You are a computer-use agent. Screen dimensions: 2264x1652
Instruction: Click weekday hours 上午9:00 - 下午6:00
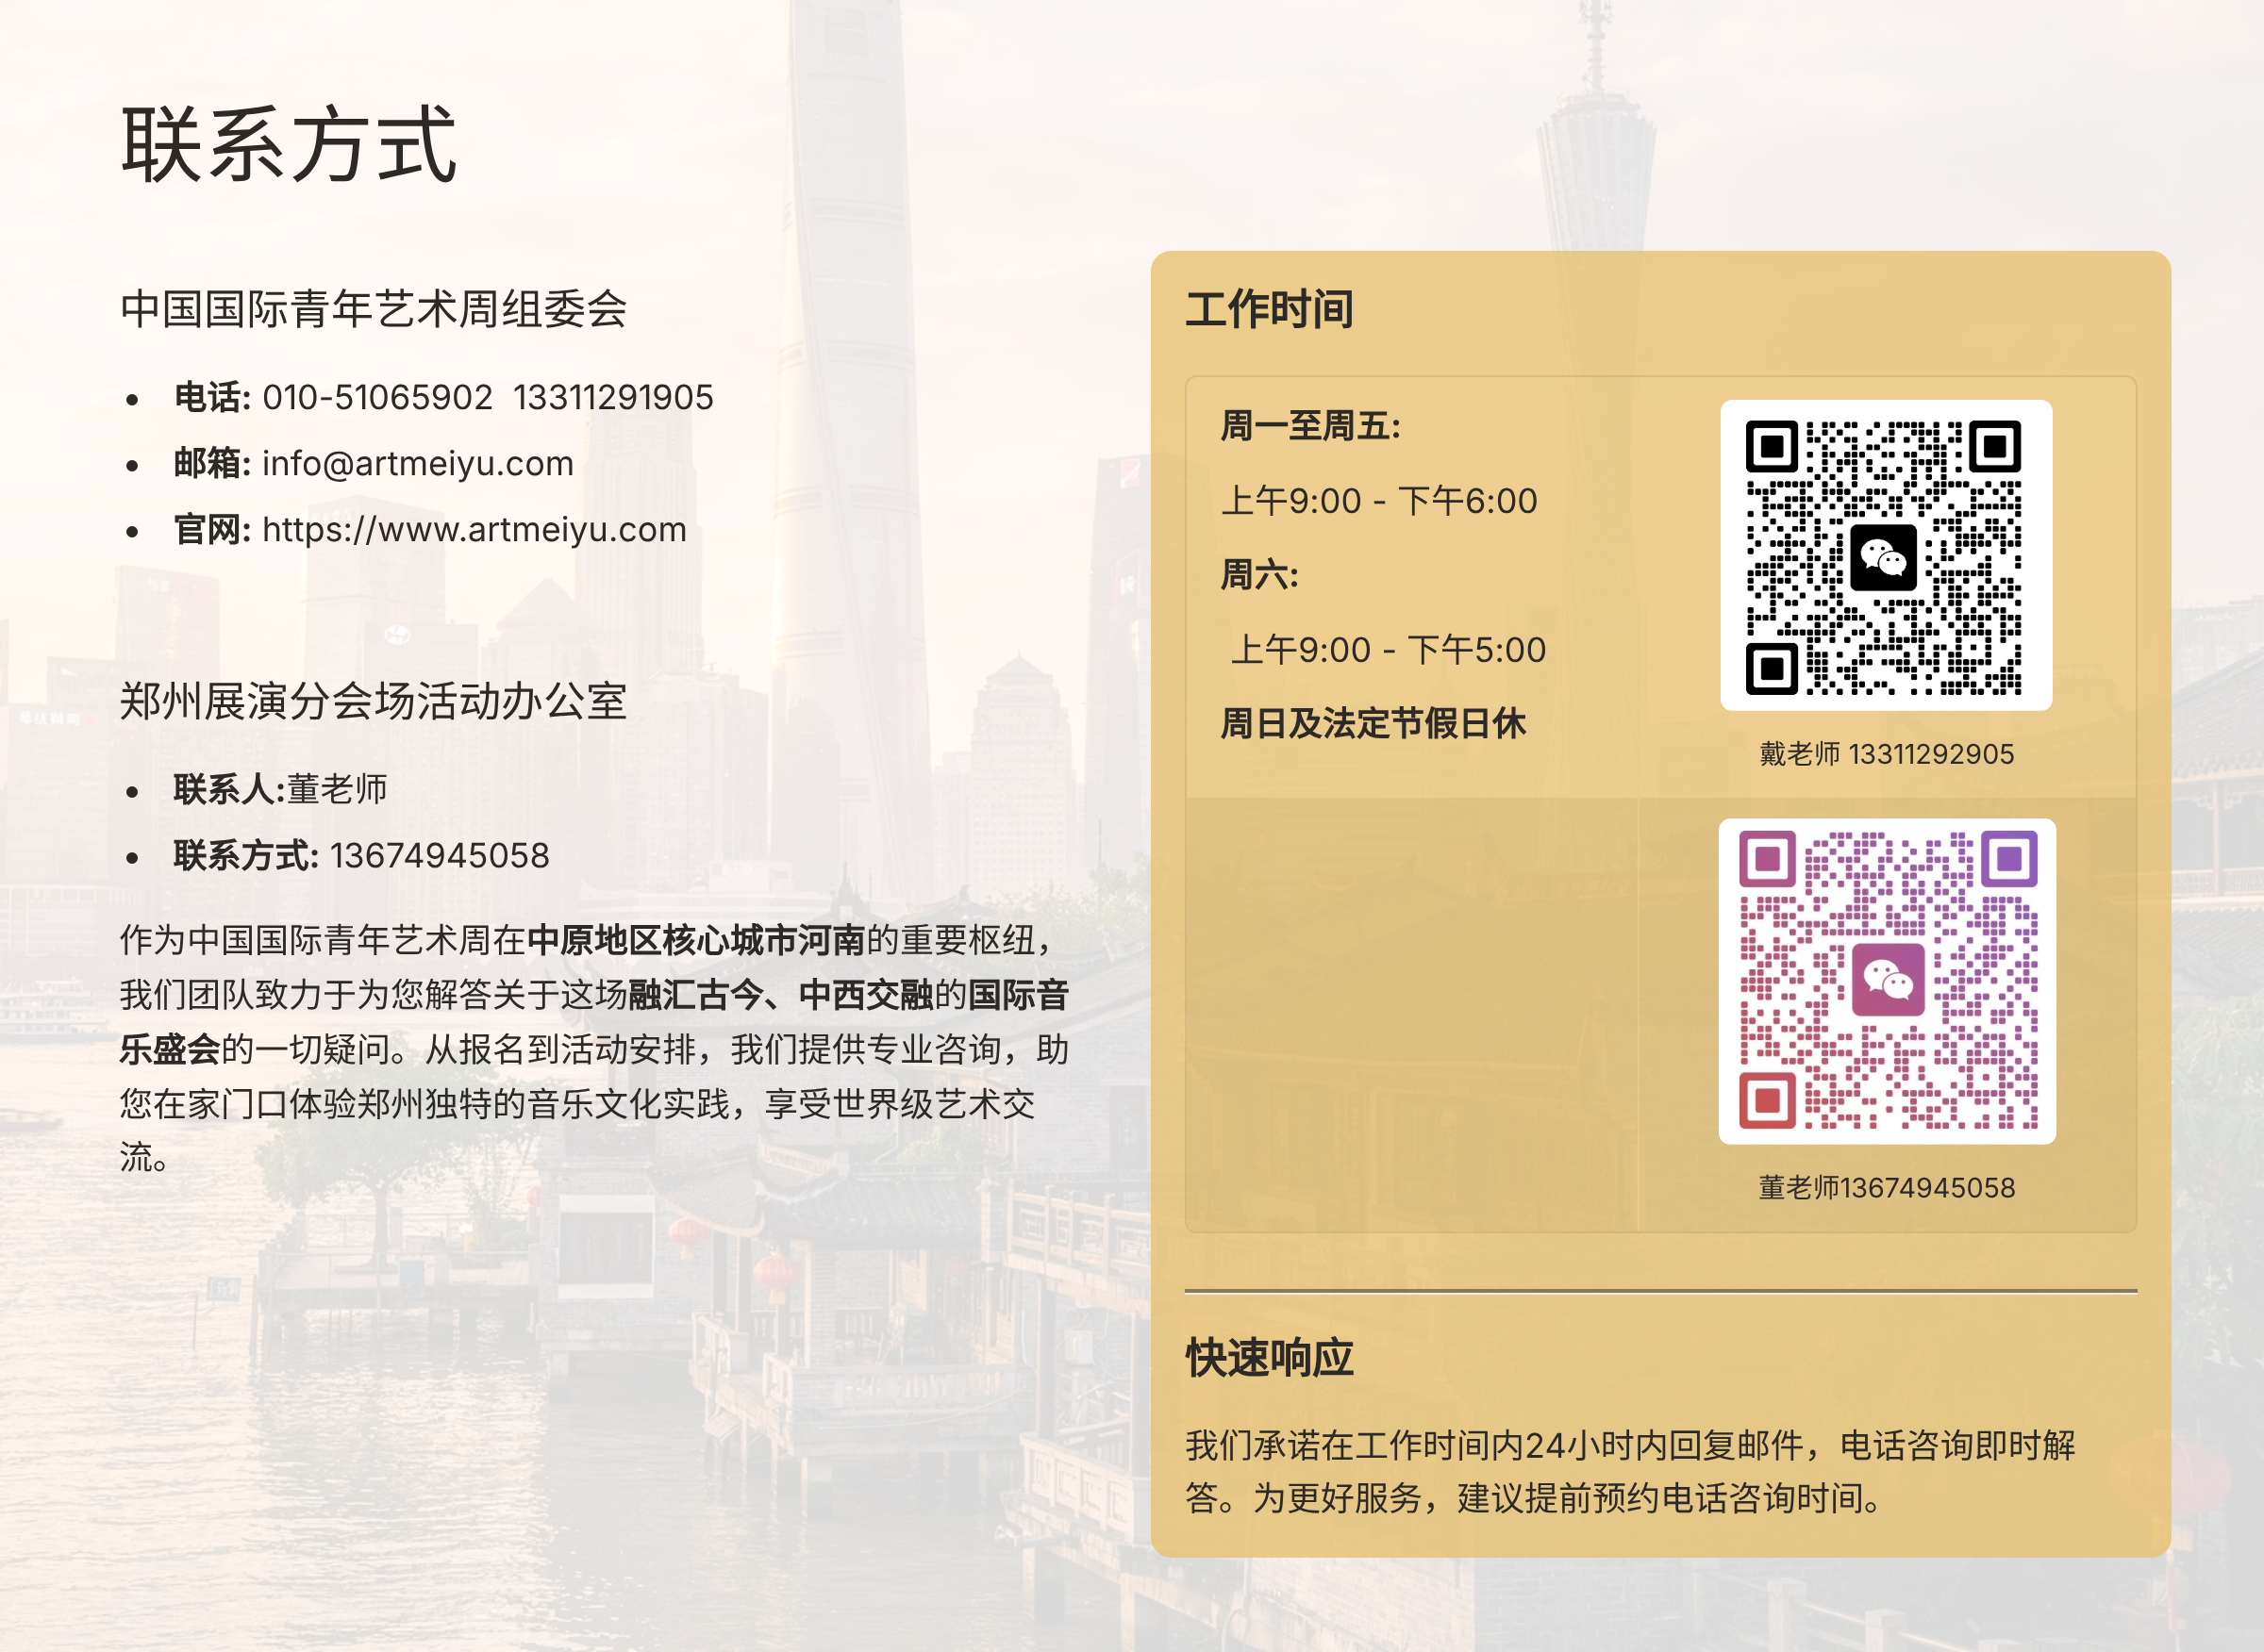pyautogui.click(x=1378, y=500)
